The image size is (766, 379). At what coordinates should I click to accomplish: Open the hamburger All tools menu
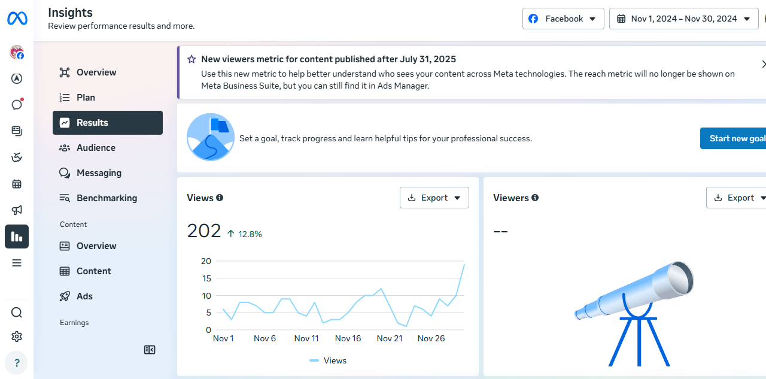pyautogui.click(x=17, y=263)
